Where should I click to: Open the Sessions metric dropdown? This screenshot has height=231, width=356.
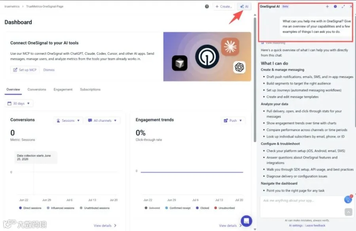[68, 120]
